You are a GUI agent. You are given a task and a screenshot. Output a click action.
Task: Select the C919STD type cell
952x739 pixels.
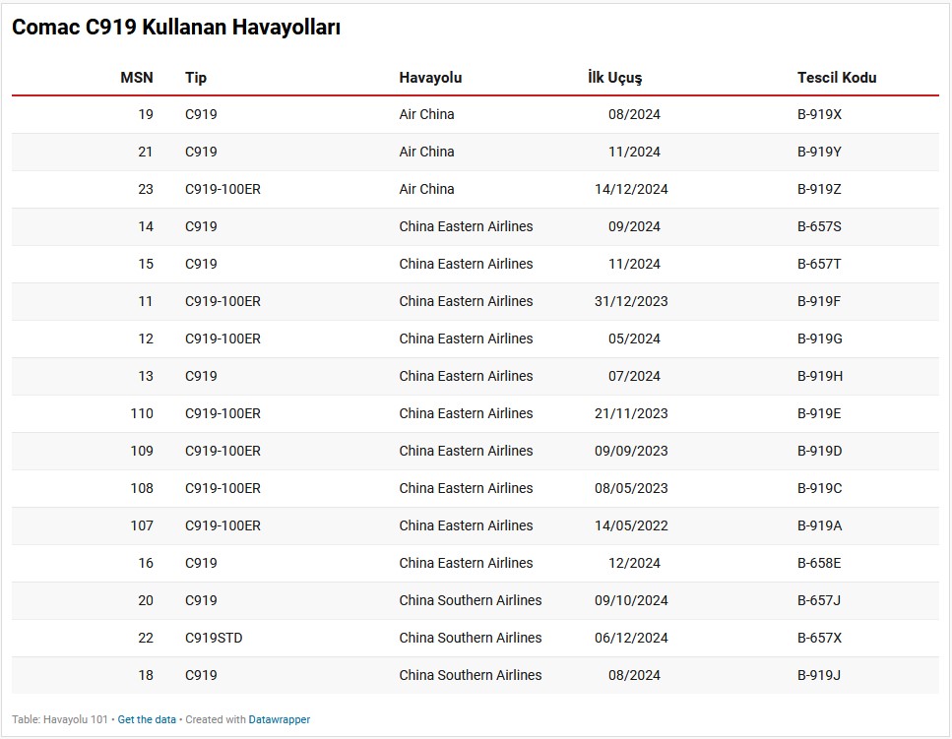pos(214,639)
